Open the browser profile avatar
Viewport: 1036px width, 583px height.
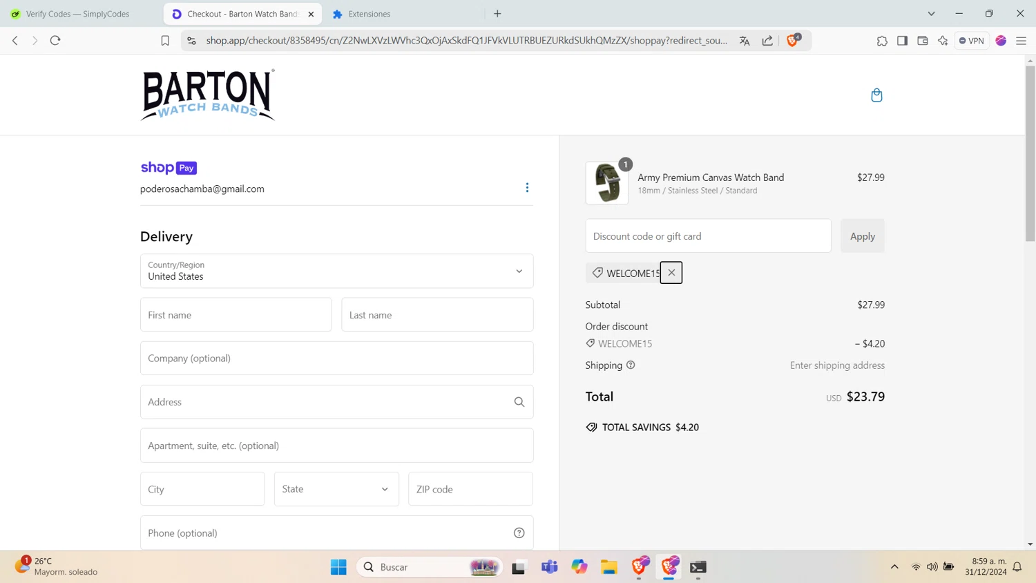(x=1001, y=41)
